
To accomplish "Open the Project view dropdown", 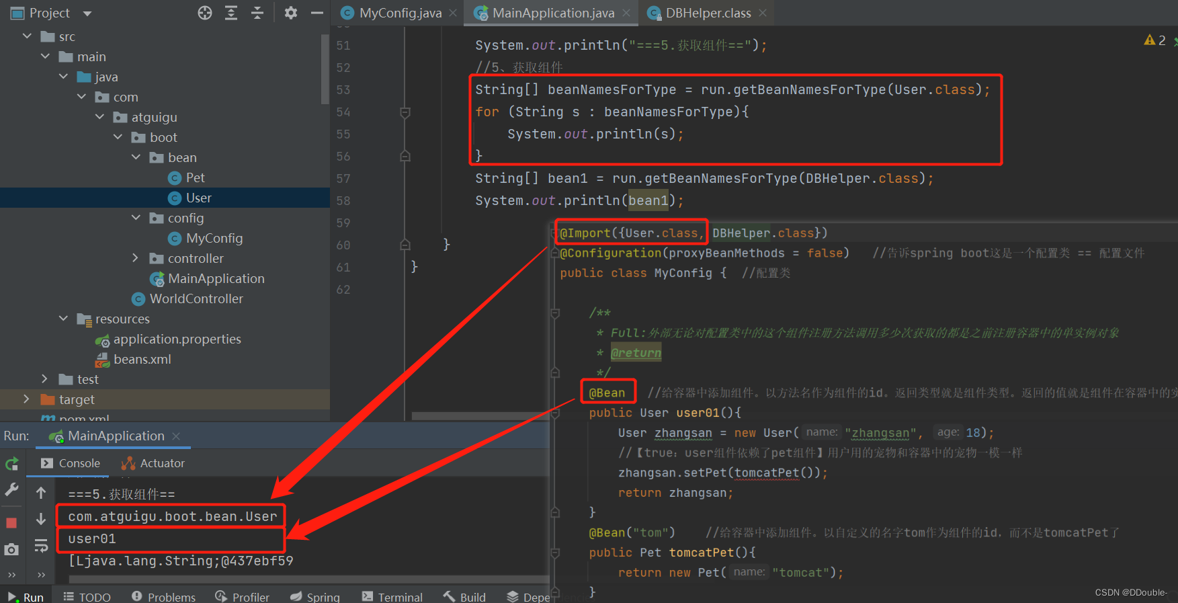I will [87, 13].
